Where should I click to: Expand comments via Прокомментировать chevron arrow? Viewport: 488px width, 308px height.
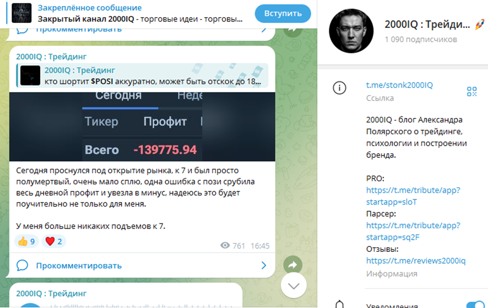[264, 265]
